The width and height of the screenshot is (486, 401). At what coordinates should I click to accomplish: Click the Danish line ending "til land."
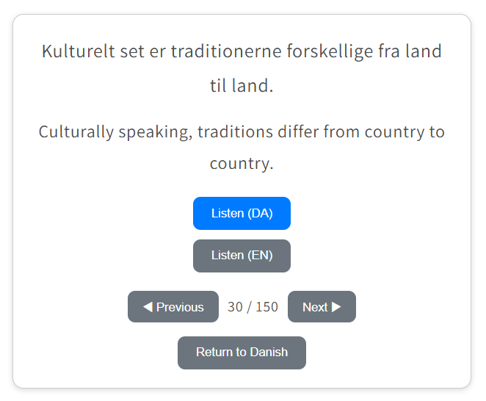click(242, 85)
